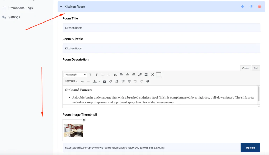Toggle fullscreen distraction-free mode

[x=152, y=75]
